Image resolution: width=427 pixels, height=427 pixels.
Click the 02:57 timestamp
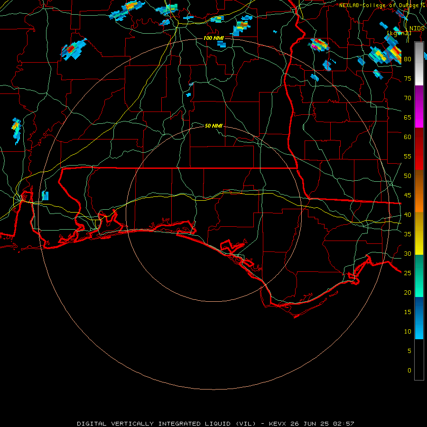[x=343, y=424]
